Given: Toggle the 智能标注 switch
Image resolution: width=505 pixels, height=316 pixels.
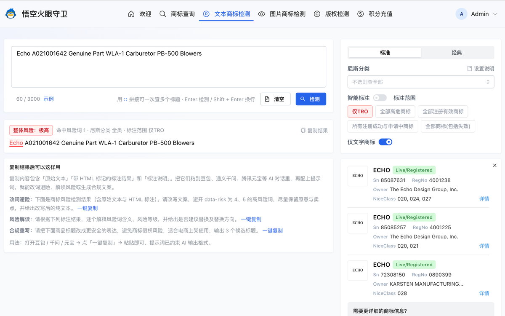Looking at the screenshot, I should coord(380,98).
